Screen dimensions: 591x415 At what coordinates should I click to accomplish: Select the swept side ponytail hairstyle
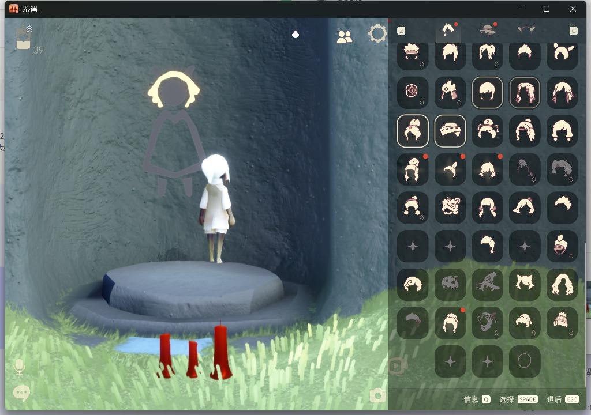point(487,246)
